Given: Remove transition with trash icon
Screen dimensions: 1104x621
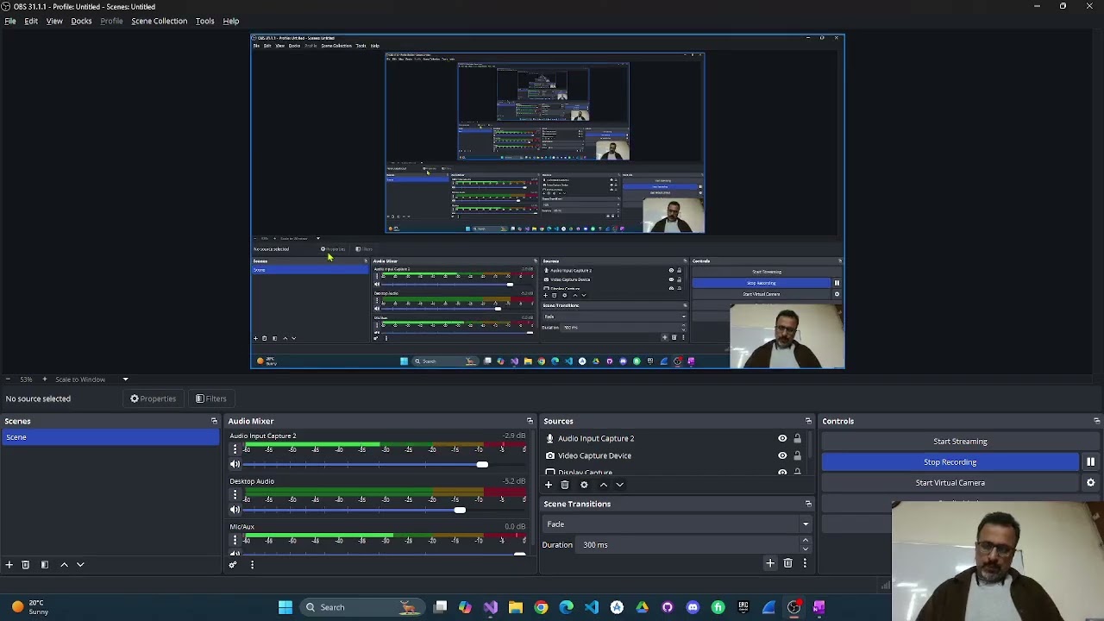Looking at the screenshot, I should [787, 563].
